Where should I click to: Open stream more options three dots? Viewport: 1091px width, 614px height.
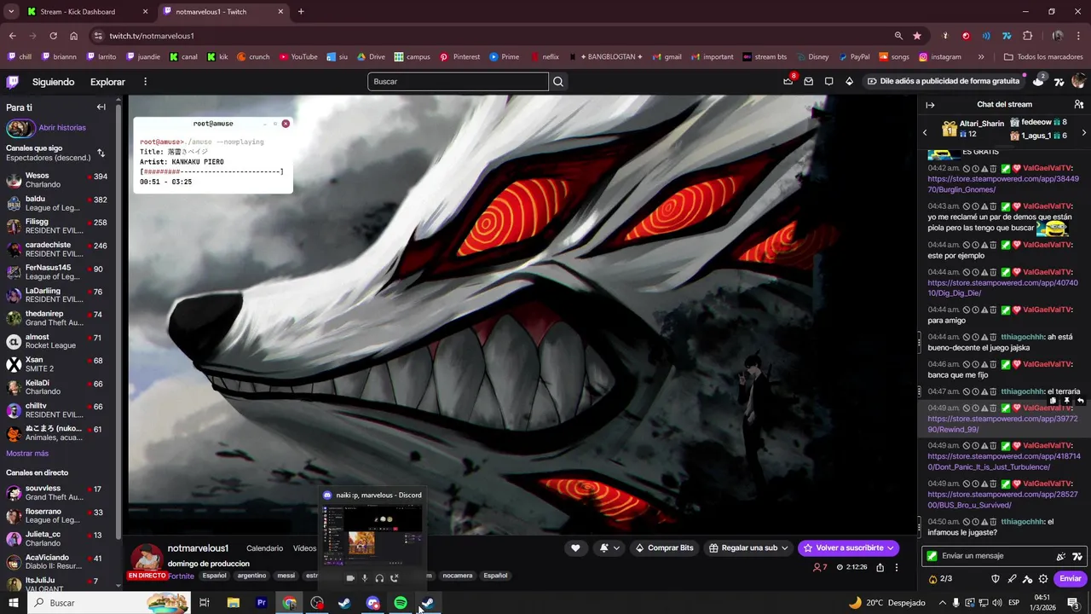point(896,567)
